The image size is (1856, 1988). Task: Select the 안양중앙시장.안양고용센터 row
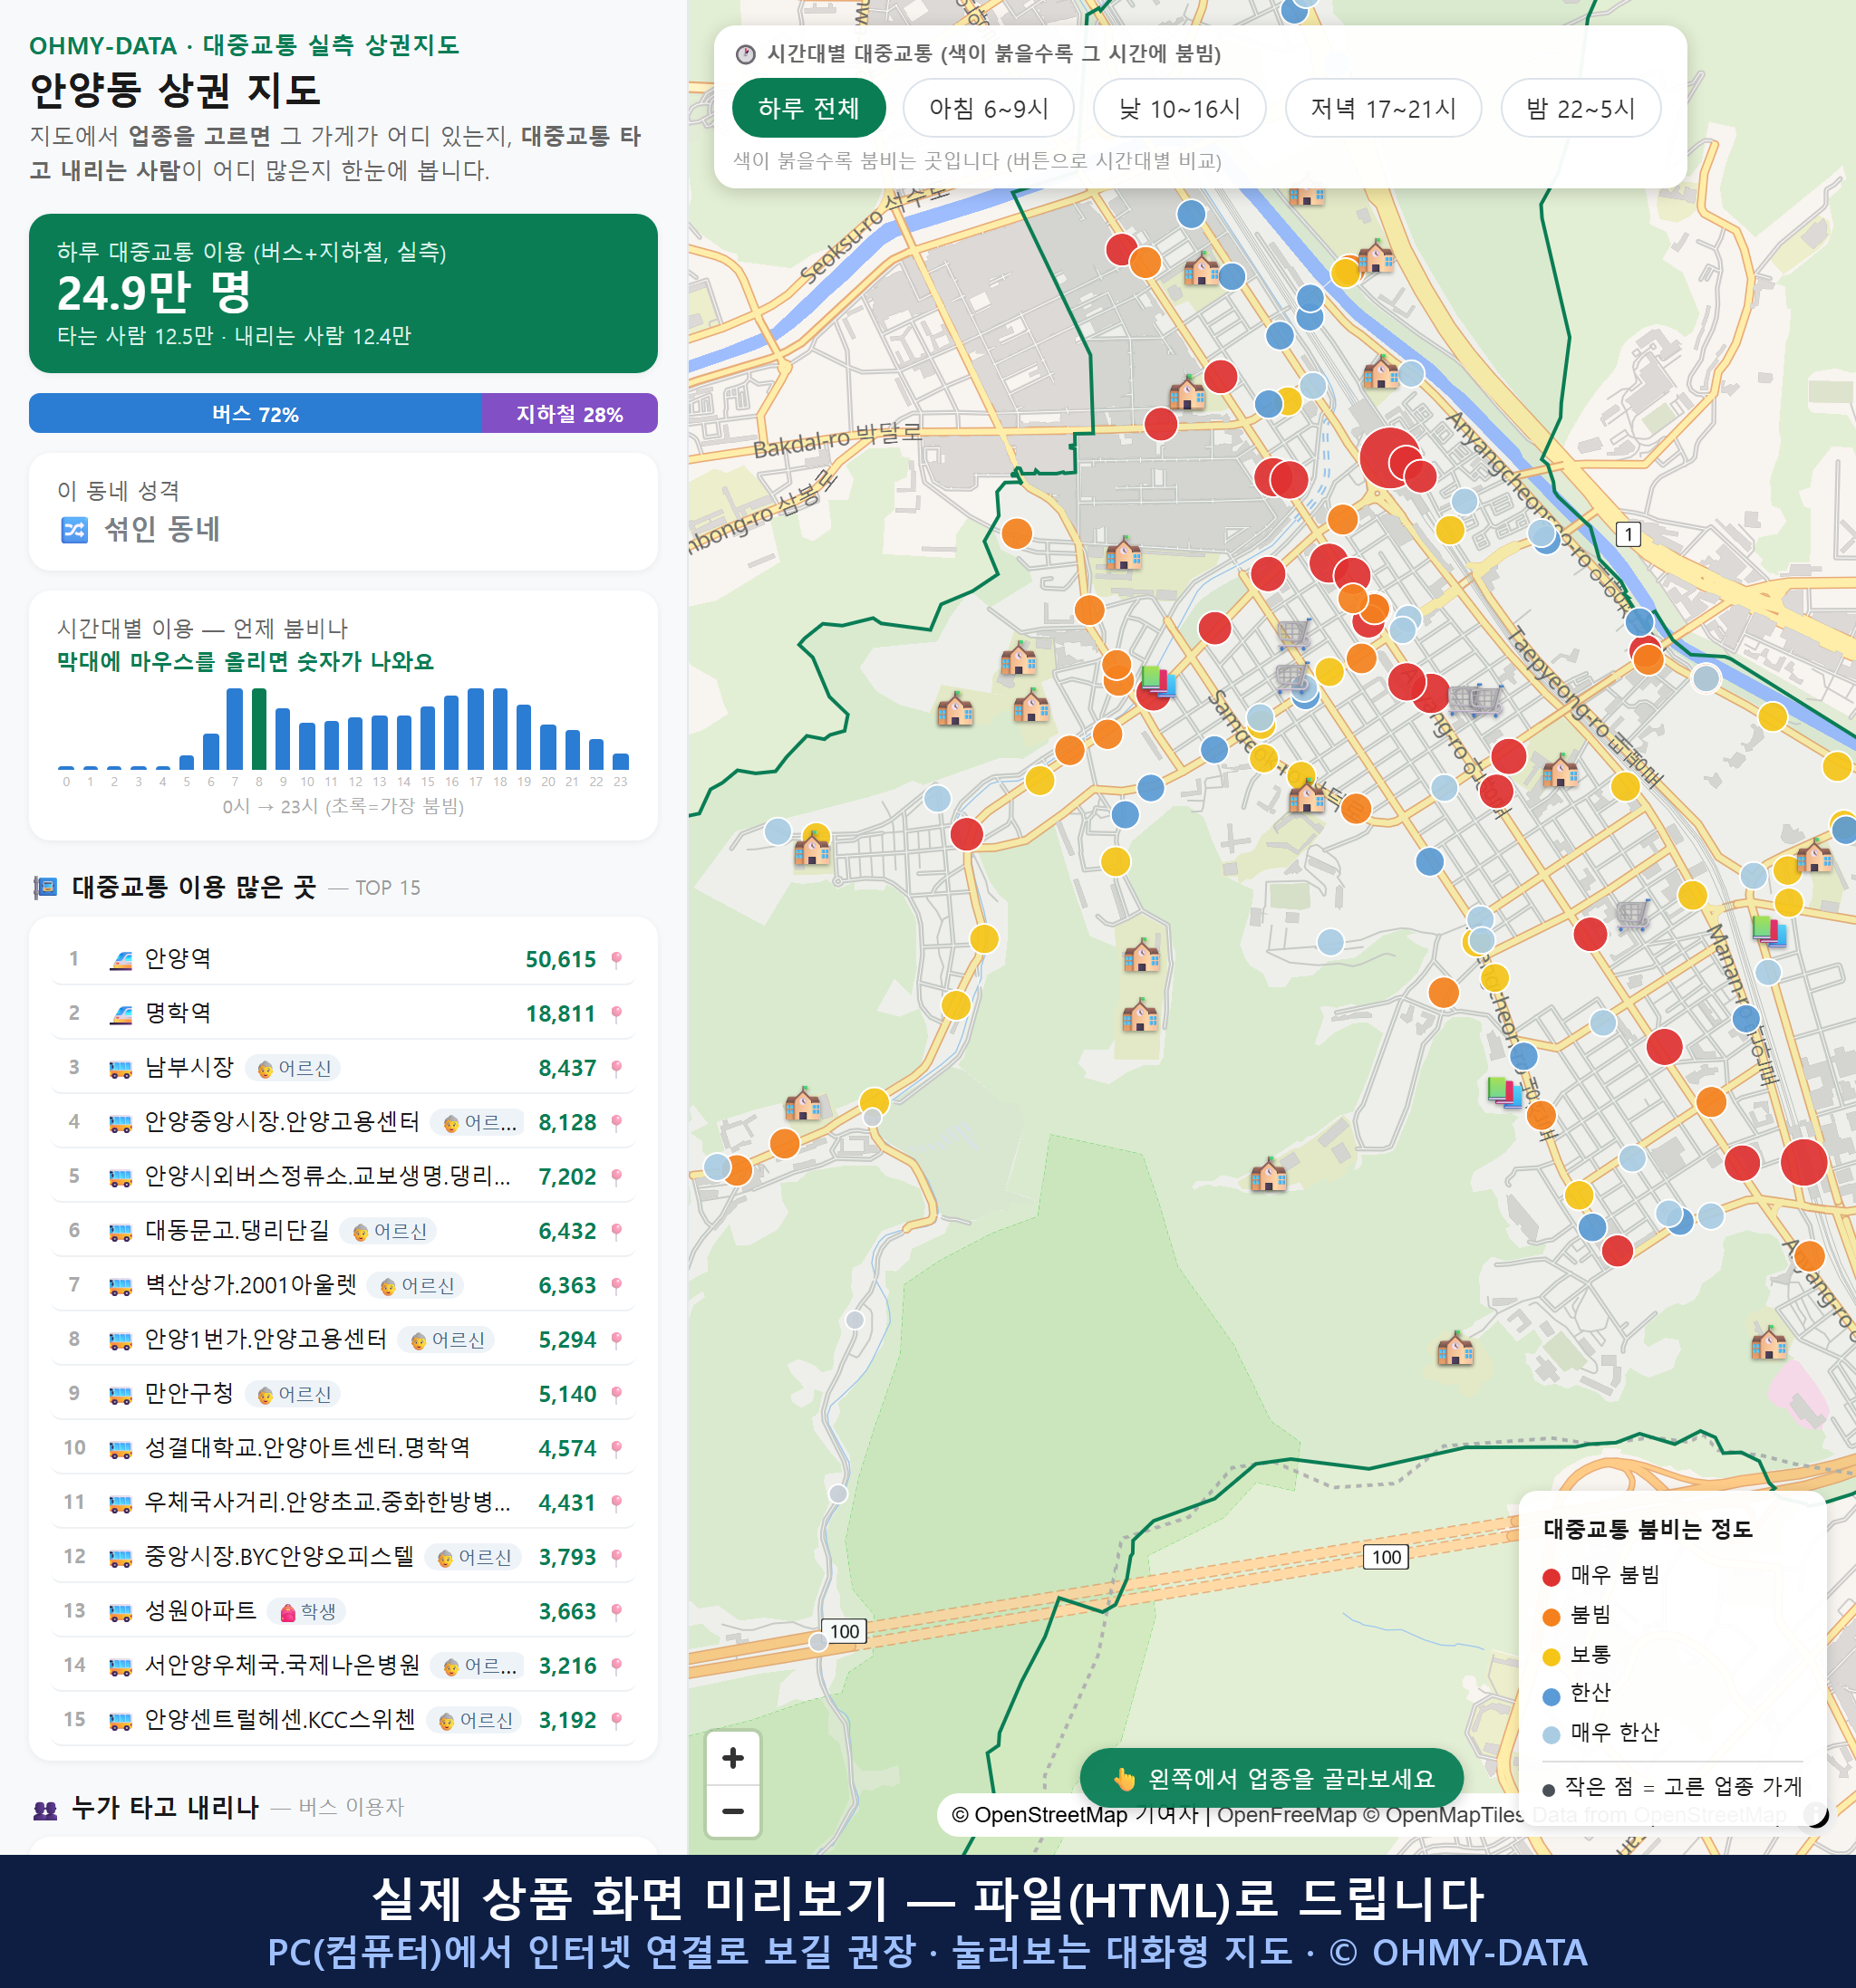[343, 1122]
